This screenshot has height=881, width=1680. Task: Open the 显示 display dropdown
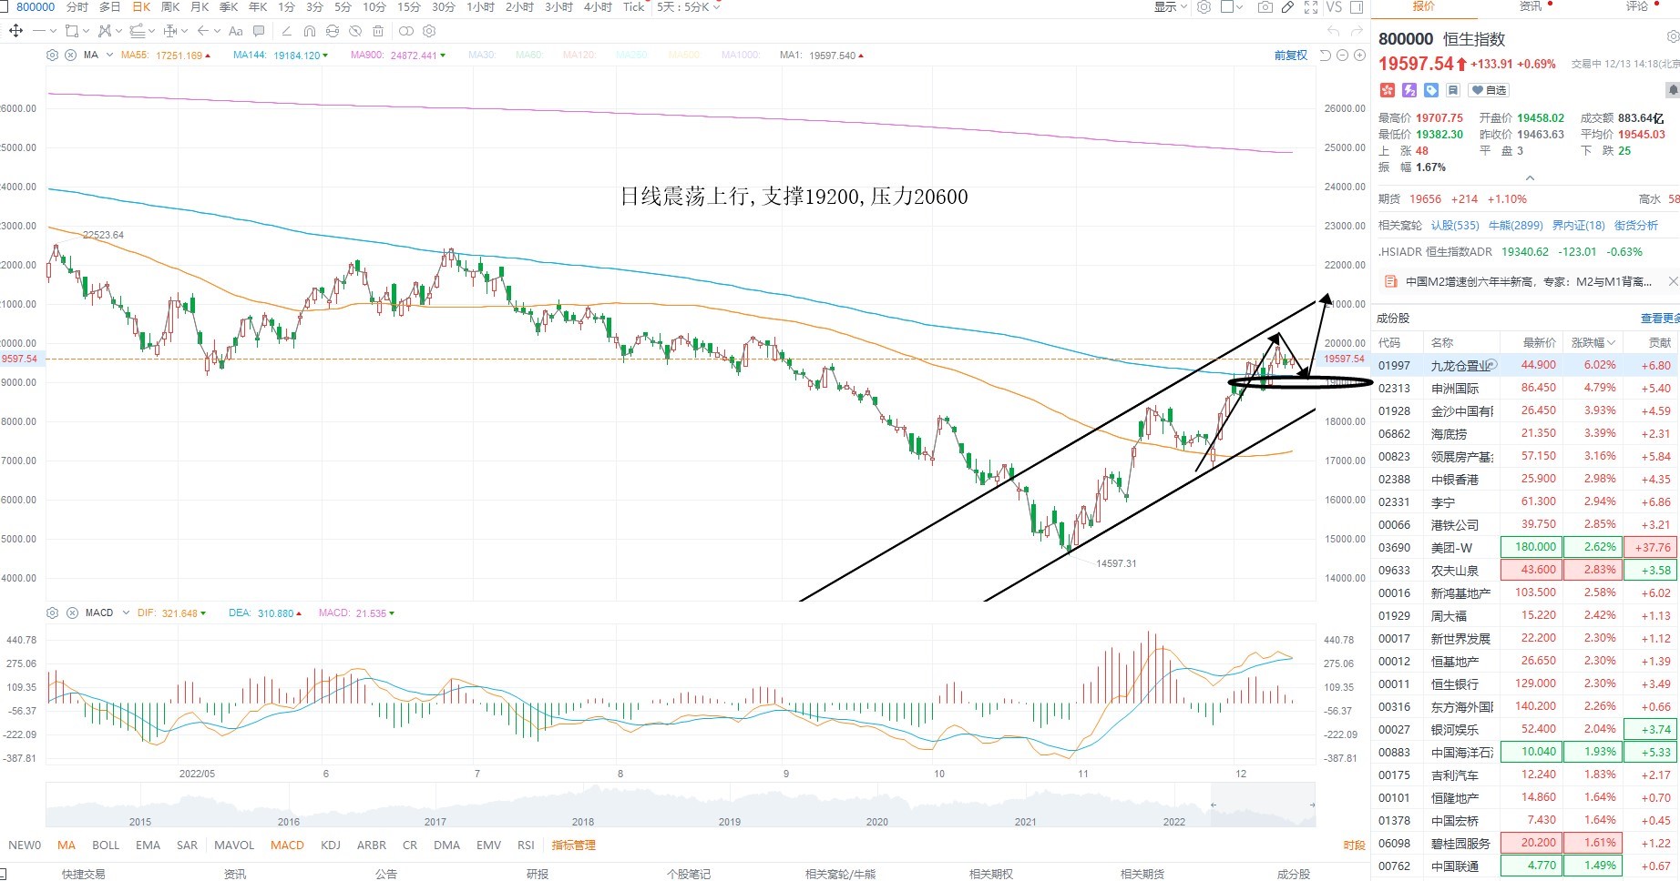pos(1171,7)
